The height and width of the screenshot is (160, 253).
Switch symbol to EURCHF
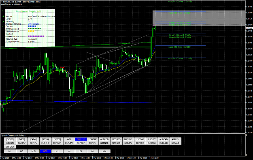(45, 143)
